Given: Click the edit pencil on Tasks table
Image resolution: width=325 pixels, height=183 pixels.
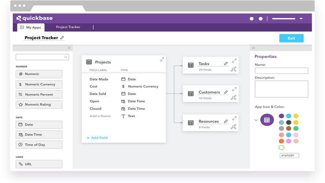Looking at the screenshot, I should click(226, 64).
